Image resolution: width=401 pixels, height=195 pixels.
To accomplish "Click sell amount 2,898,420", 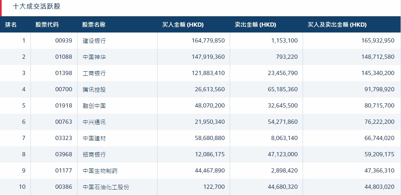I will tap(284, 170).
